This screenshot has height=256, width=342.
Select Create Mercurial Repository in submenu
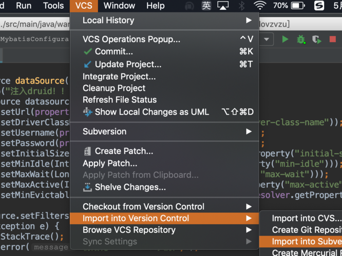point(301,252)
